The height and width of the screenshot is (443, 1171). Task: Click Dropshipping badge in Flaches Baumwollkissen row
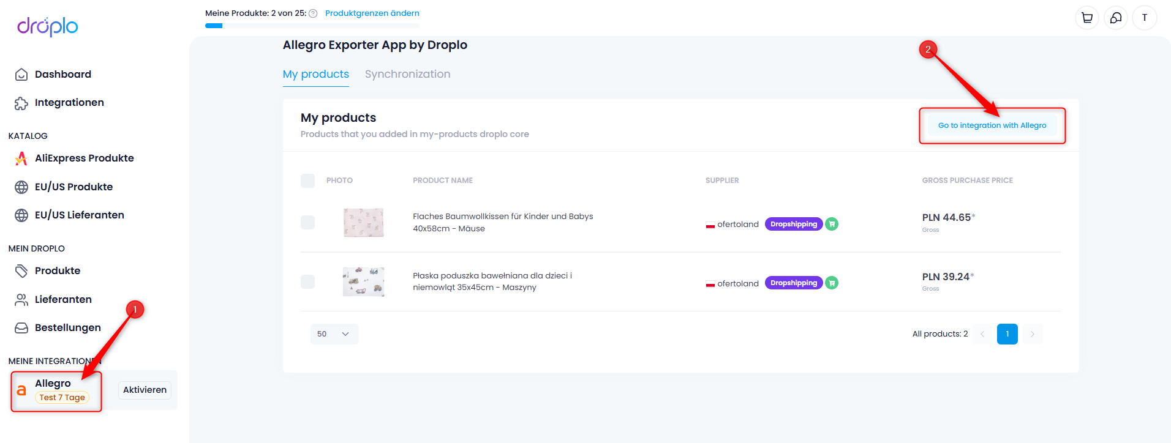click(794, 224)
